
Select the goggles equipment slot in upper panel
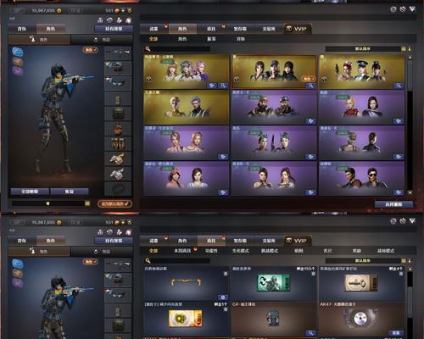point(118,83)
